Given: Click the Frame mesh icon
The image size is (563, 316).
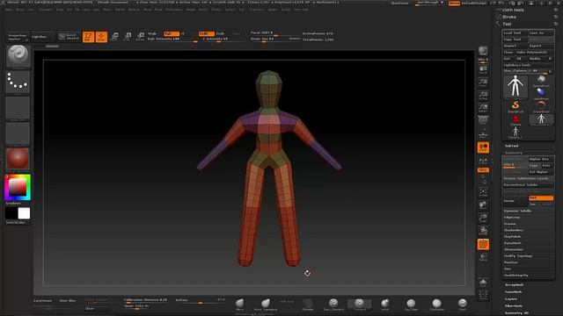Looking at the screenshot, I should coord(483,192).
